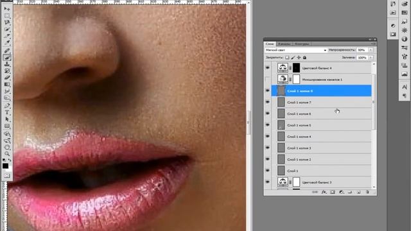Toggle lock position icon
Viewport: 411px width, 231px height.
pyautogui.click(x=299, y=57)
